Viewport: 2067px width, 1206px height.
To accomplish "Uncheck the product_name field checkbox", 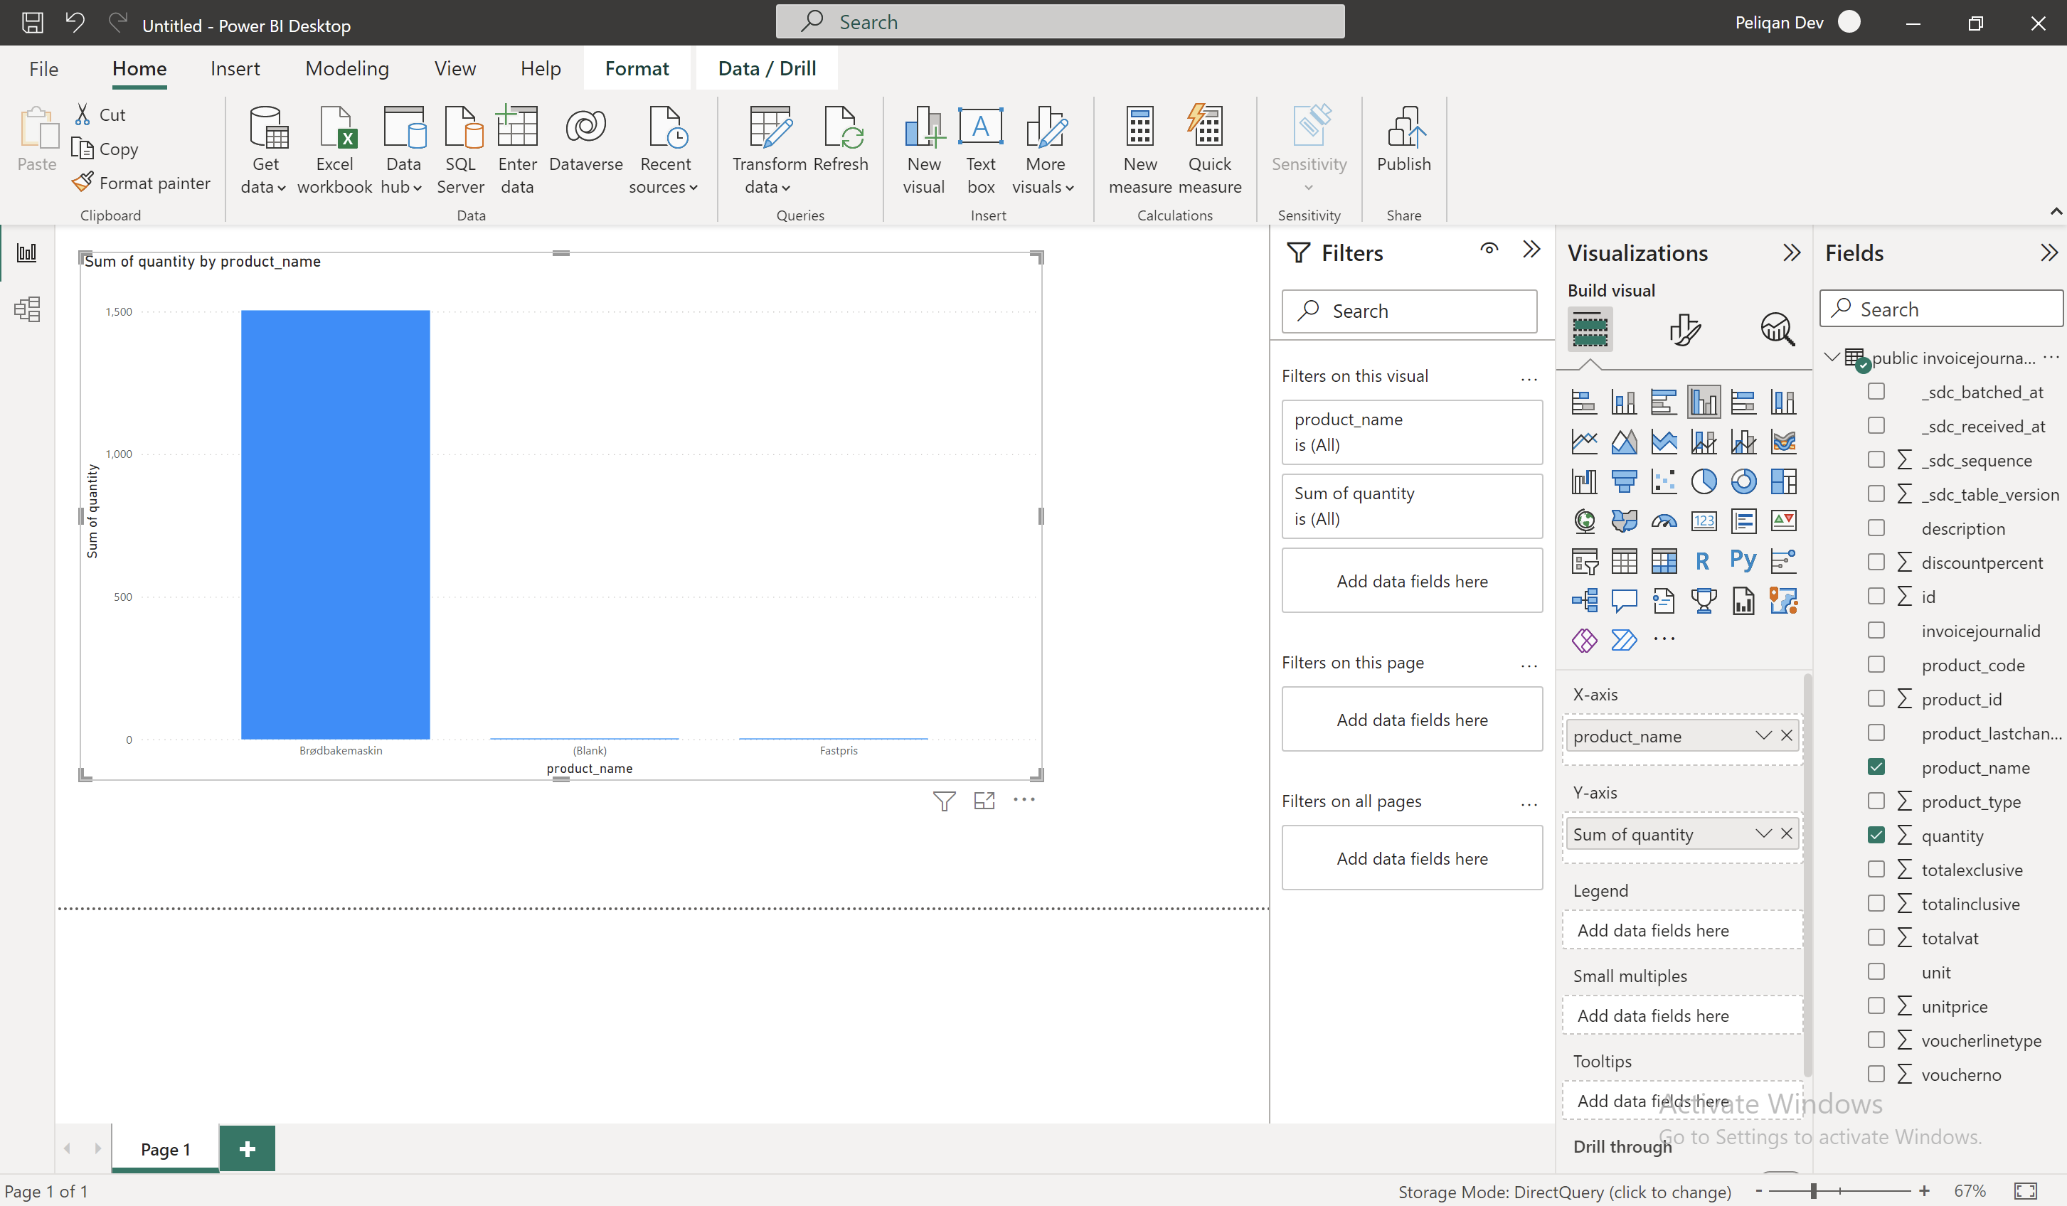I will [x=1876, y=767].
